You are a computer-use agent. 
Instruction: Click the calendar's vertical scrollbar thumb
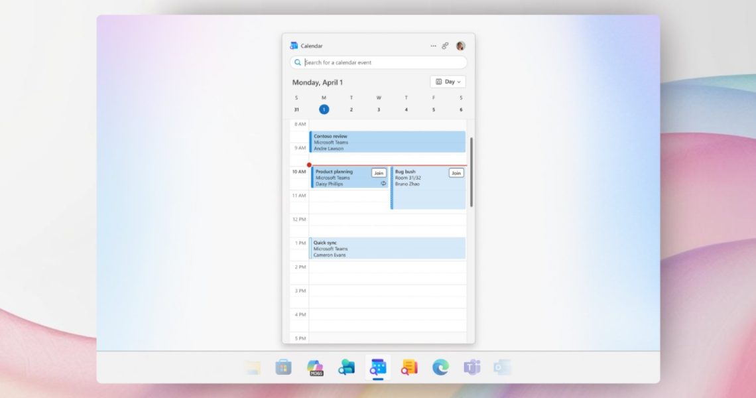point(471,172)
